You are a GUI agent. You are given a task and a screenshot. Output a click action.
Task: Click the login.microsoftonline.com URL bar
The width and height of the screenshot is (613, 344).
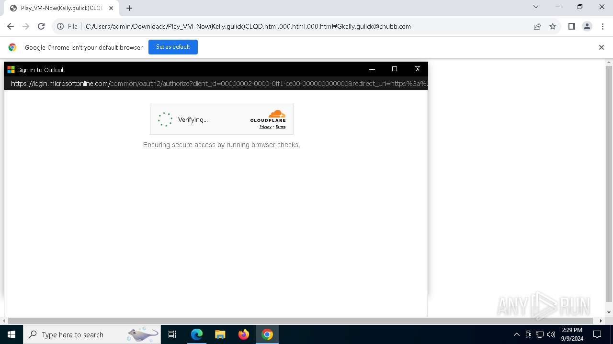[x=216, y=84]
